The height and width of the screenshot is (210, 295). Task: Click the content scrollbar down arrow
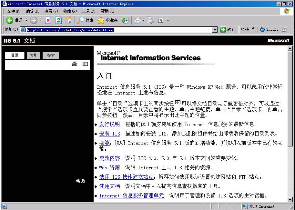click(290, 199)
